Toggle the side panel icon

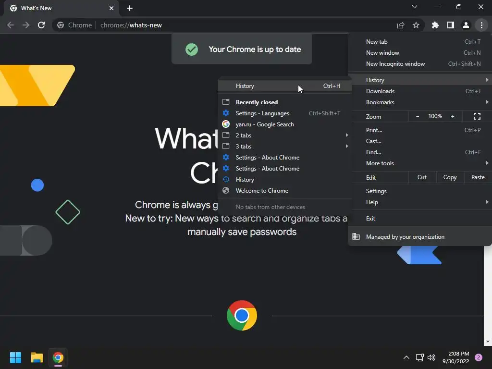451,25
